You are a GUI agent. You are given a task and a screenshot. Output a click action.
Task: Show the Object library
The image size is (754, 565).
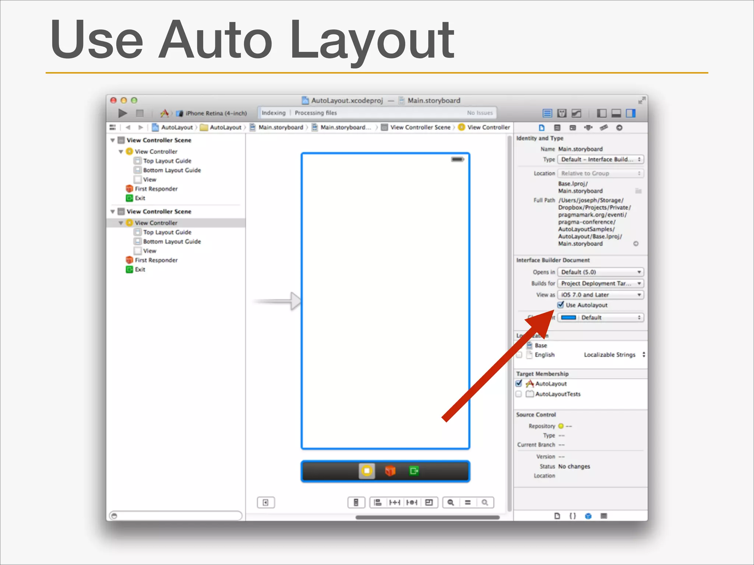588,516
